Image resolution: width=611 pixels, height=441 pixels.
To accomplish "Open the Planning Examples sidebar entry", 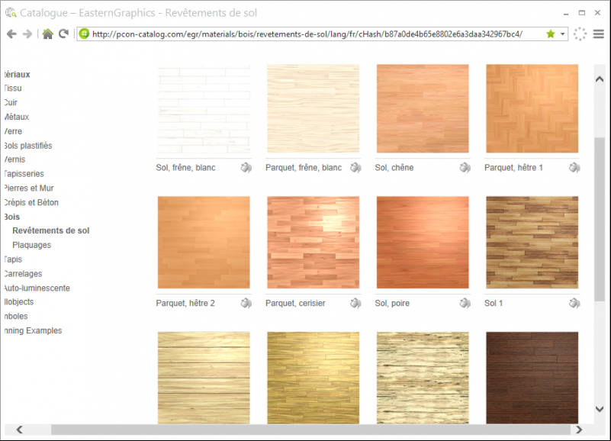I will pos(33,330).
